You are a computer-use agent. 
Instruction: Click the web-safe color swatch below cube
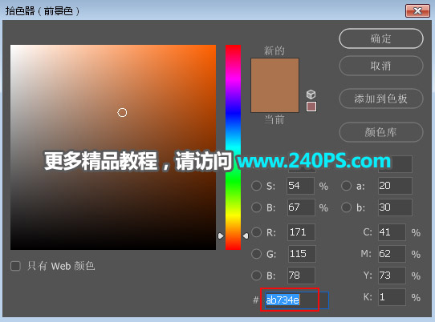pos(311,107)
